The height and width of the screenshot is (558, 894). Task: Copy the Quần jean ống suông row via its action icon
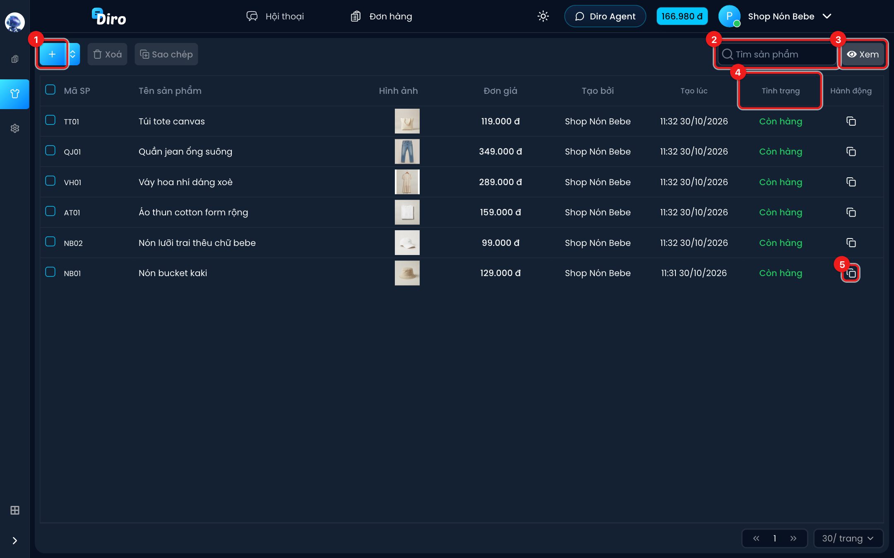pyautogui.click(x=851, y=152)
